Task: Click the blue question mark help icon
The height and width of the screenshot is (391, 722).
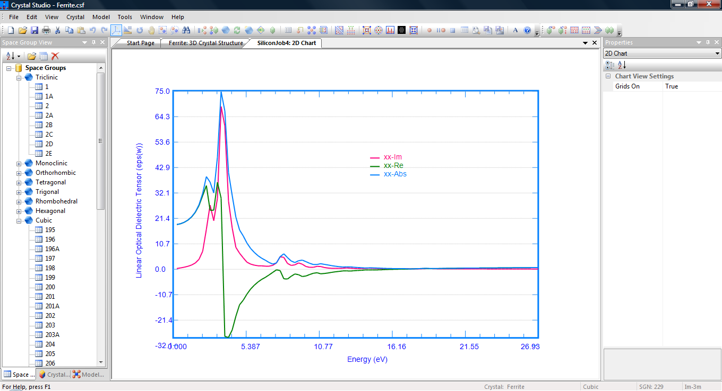Action: (x=527, y=30)
